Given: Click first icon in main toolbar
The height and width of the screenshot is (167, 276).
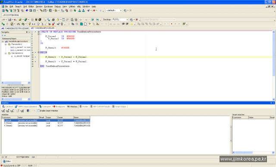Looking at the screenshot, I should (x=3, y=10).
